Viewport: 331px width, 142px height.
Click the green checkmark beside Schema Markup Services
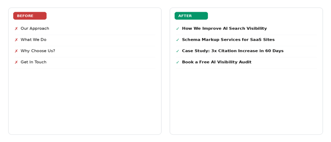click(x=177, y=40)
